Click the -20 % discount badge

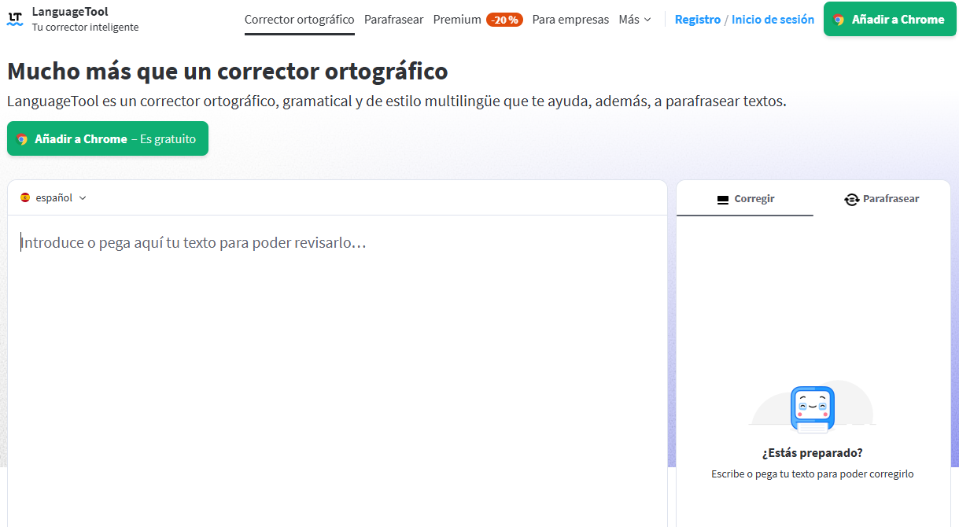point(504,20)
